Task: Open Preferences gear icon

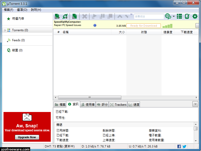Action: tap(195, 16)
